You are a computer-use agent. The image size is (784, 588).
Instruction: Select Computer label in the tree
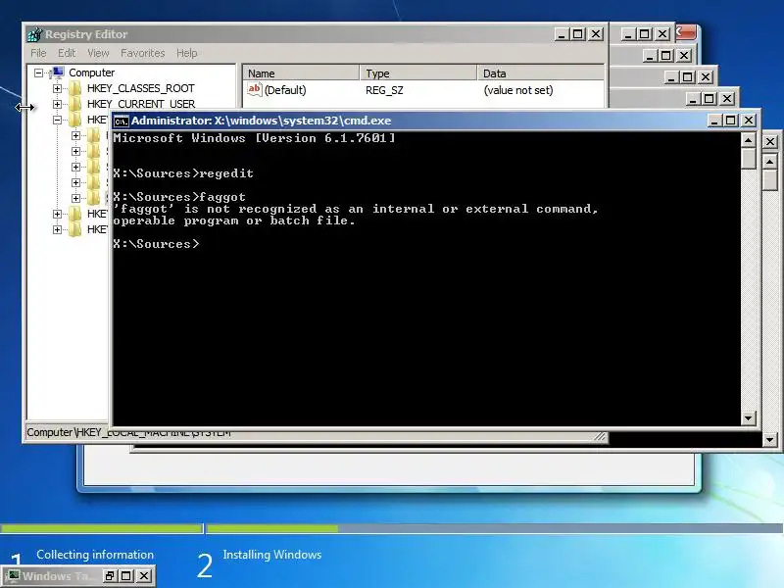(x=91, y=73)
